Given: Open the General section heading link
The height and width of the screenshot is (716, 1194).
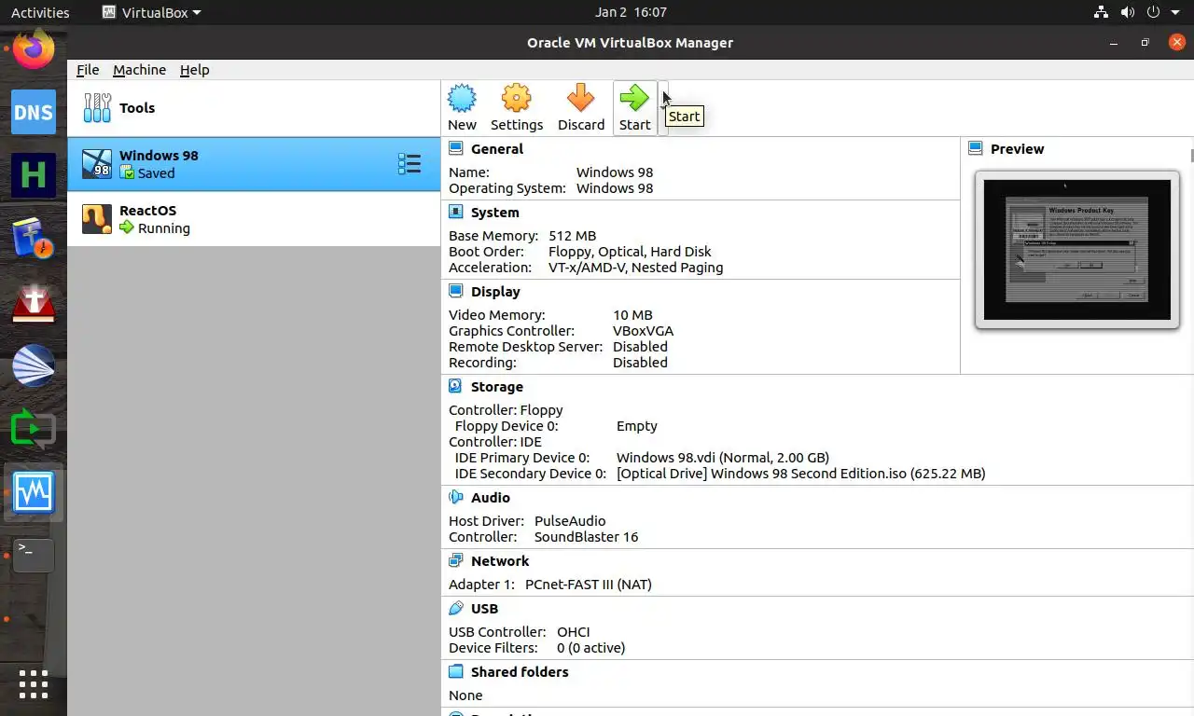Looking at the screenshot, I should click(496, 149).
